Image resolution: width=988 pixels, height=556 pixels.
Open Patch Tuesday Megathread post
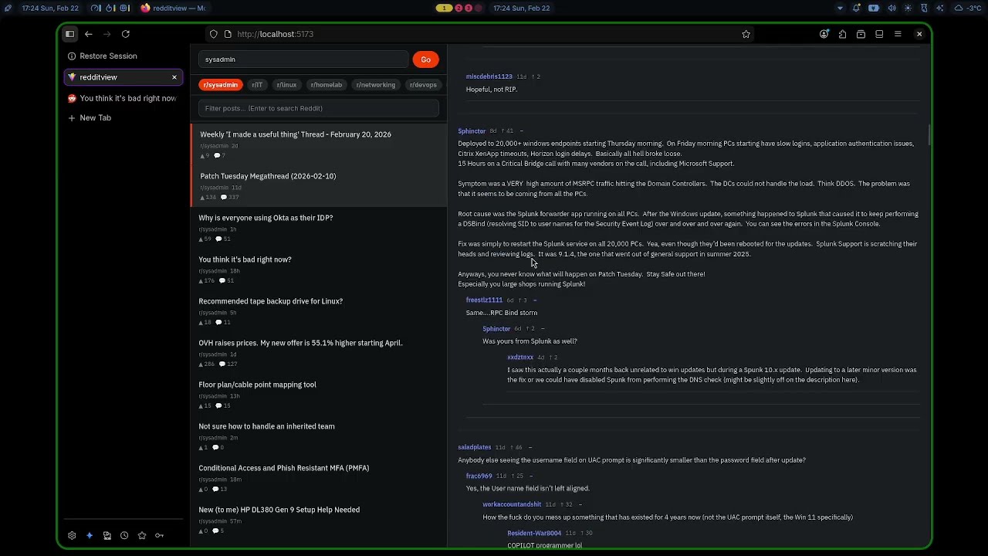point(319,186)
